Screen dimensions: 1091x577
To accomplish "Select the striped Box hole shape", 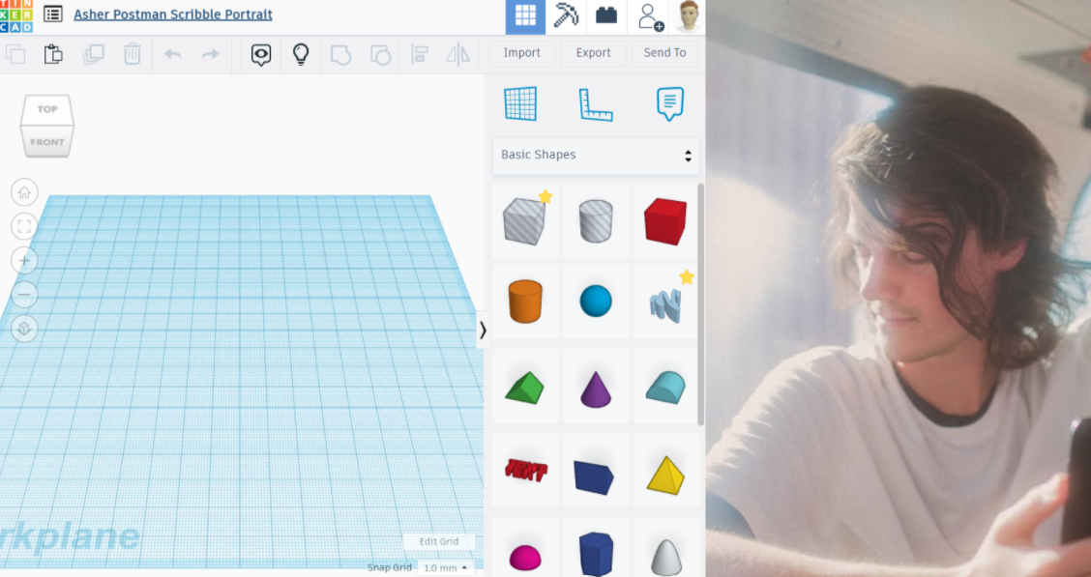I will (524, 221).
